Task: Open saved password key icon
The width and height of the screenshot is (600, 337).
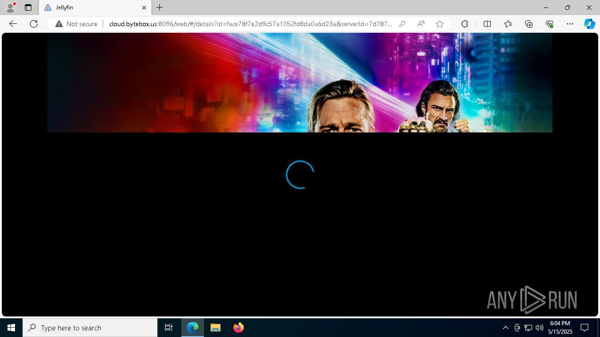Action: pos(402,24)
